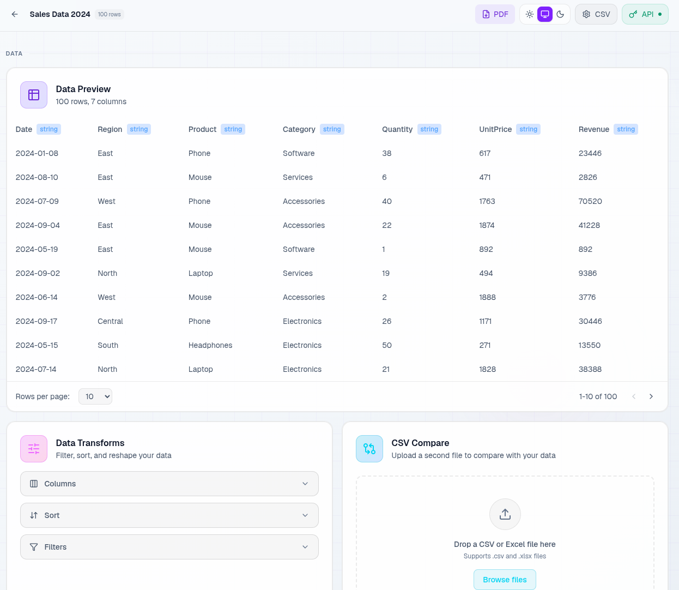The height and width of the screenshot is (590, 679).
Task: Expand the Columns section
Action: (169, 484)
